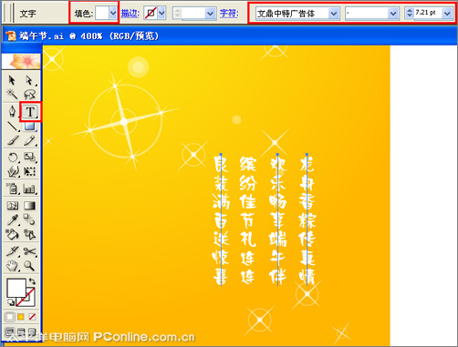The width and height of the screenshot is (458, 347).
Task: Open the 字符 character panel link
Action: pyautogui.click(x=229, y=14)
